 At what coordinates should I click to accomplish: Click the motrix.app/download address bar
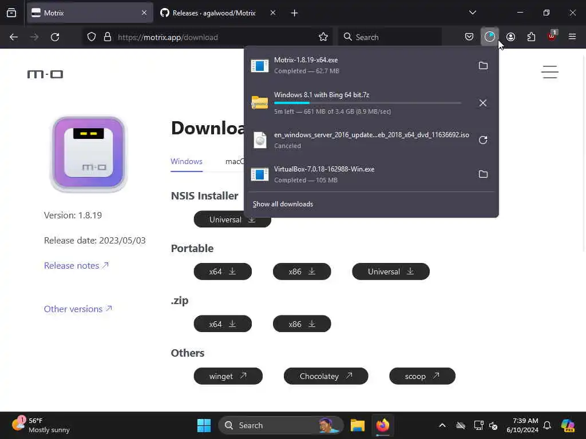tap(207, 37)
